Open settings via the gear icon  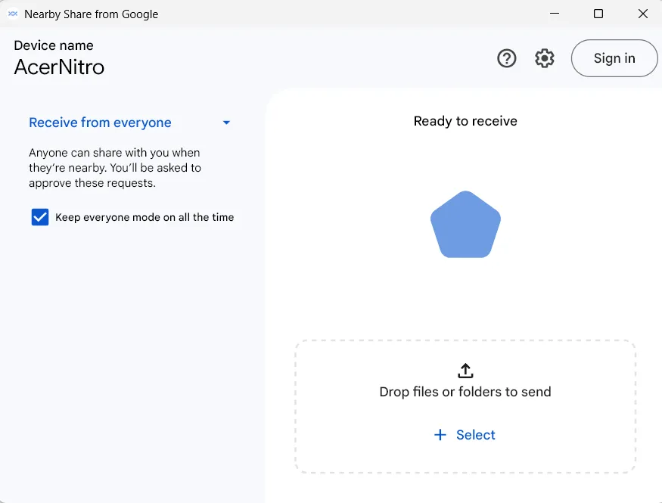click(544, 58)
